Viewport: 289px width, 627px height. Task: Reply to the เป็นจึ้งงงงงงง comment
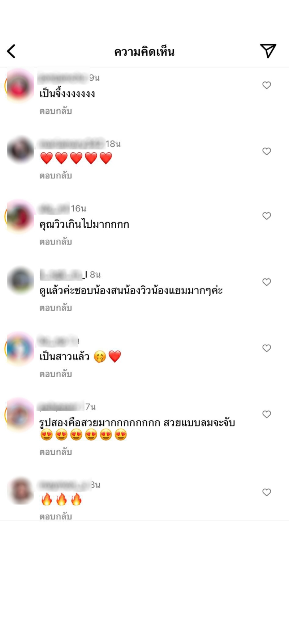coord(56,111)
